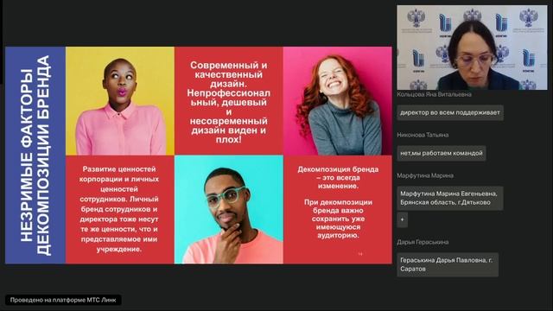
Task: Click chat sender name Кольцова Яна Витальевна
Action: pos(434,94)
